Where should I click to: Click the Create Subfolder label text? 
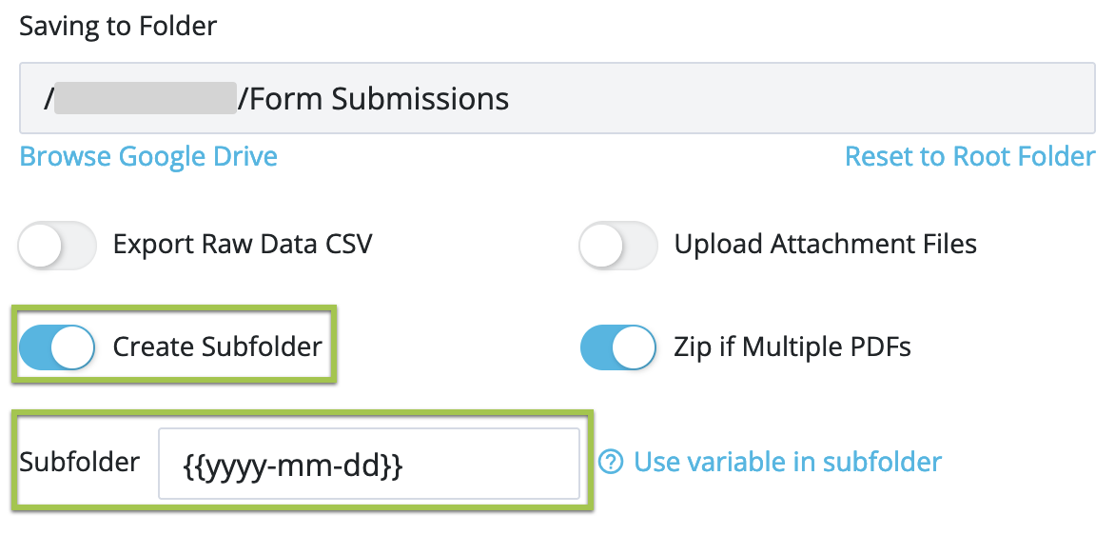[x=218, y=347]
